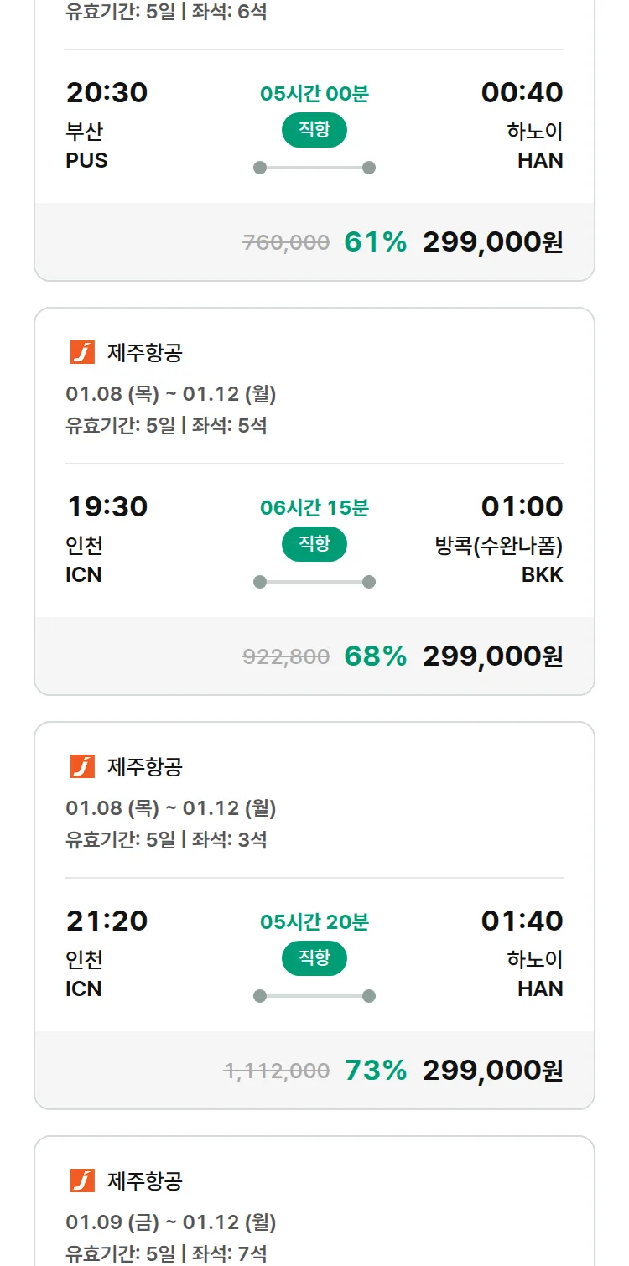Click the crossed-out 760,000 original price
Image resolution: width=629 pixels, height=1266 pixels.
[x=286, y=242]
